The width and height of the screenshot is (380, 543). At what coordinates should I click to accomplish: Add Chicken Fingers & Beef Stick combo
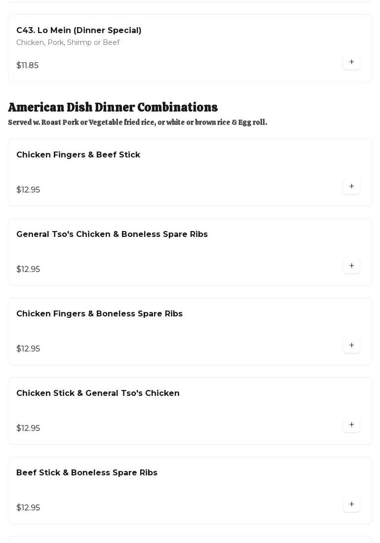click(351, 187)
